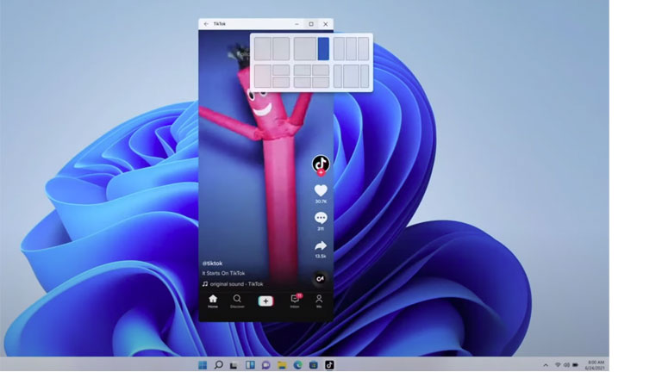The image size is (662, 372).
Task: Click the TikTok taskbar icon
Action: click(x=329, y=365)
